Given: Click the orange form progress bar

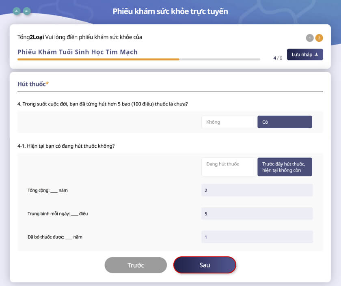Looking at the screenshot, I should (98, 59).
